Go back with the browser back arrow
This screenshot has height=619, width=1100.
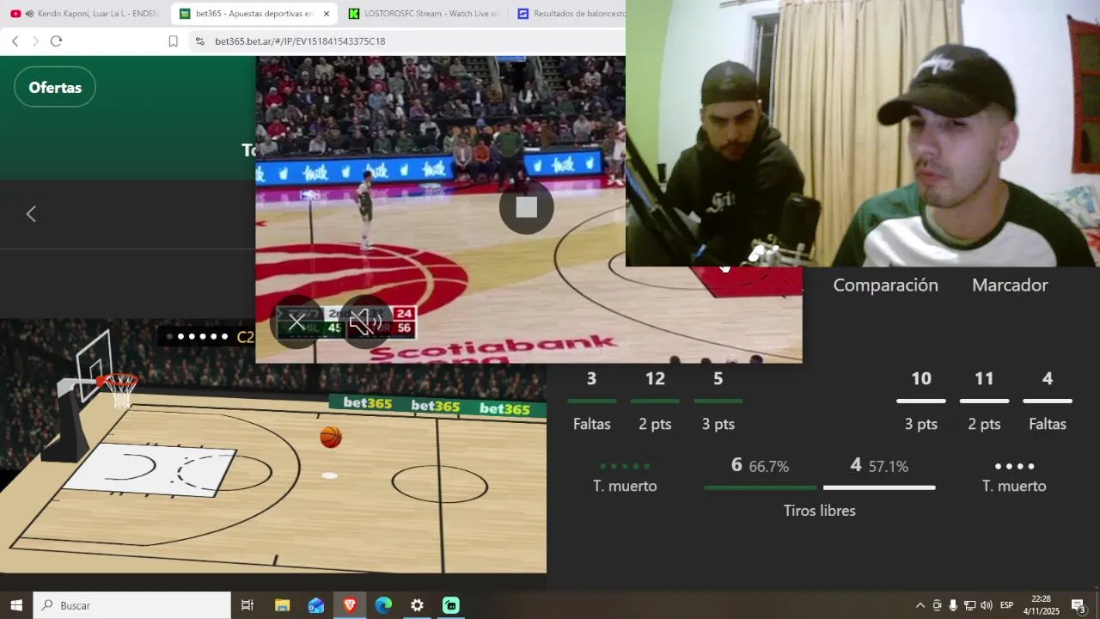pos(15,41)
